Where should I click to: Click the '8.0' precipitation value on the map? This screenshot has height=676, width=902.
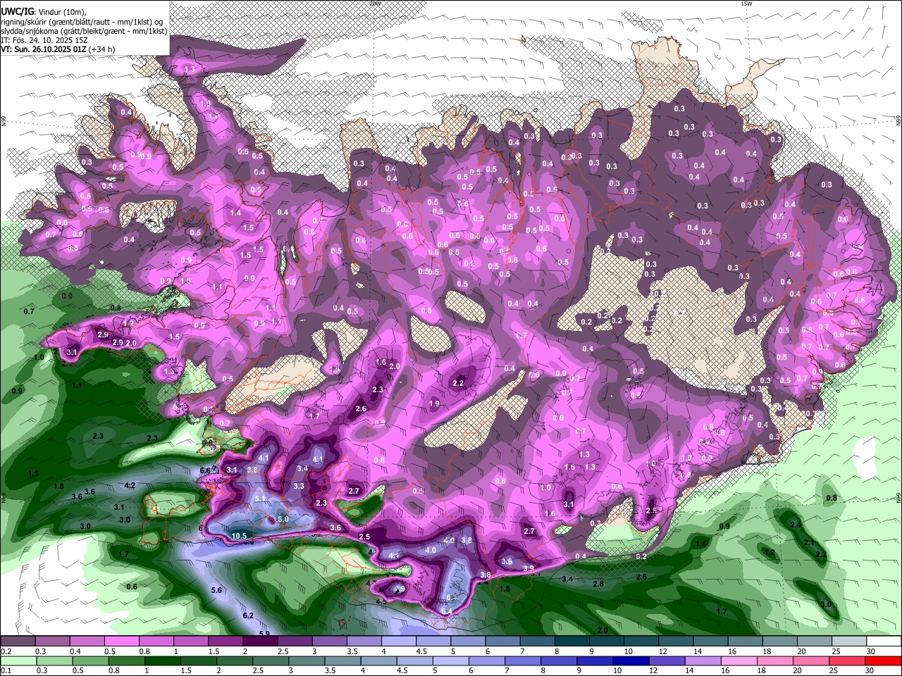283,519
